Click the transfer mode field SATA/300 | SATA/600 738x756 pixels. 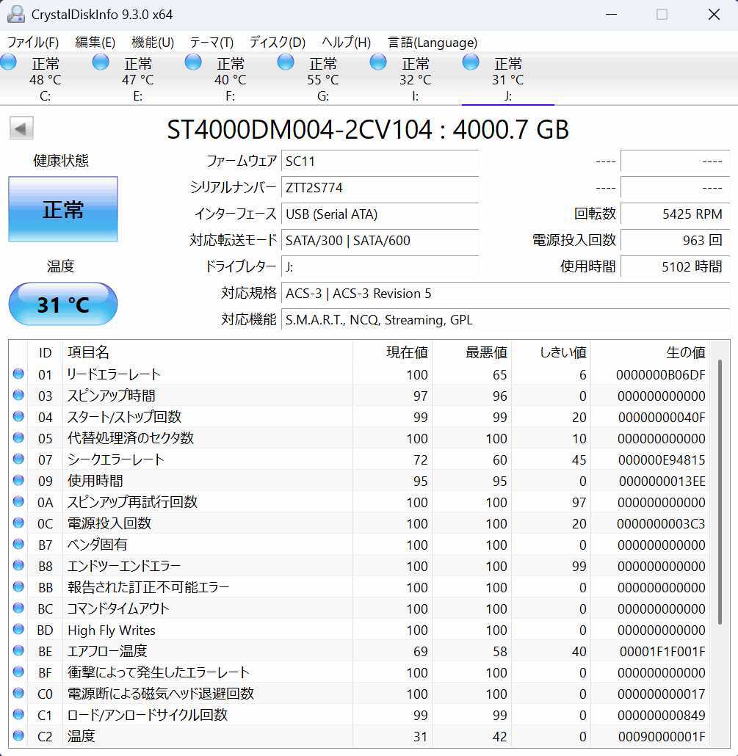(380, 241)
